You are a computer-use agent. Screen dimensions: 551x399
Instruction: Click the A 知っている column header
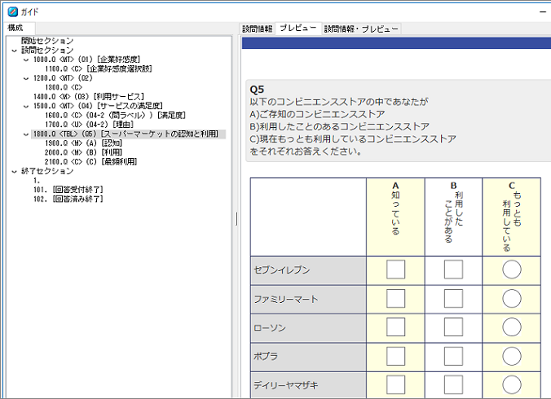click(x=395, y=217)
